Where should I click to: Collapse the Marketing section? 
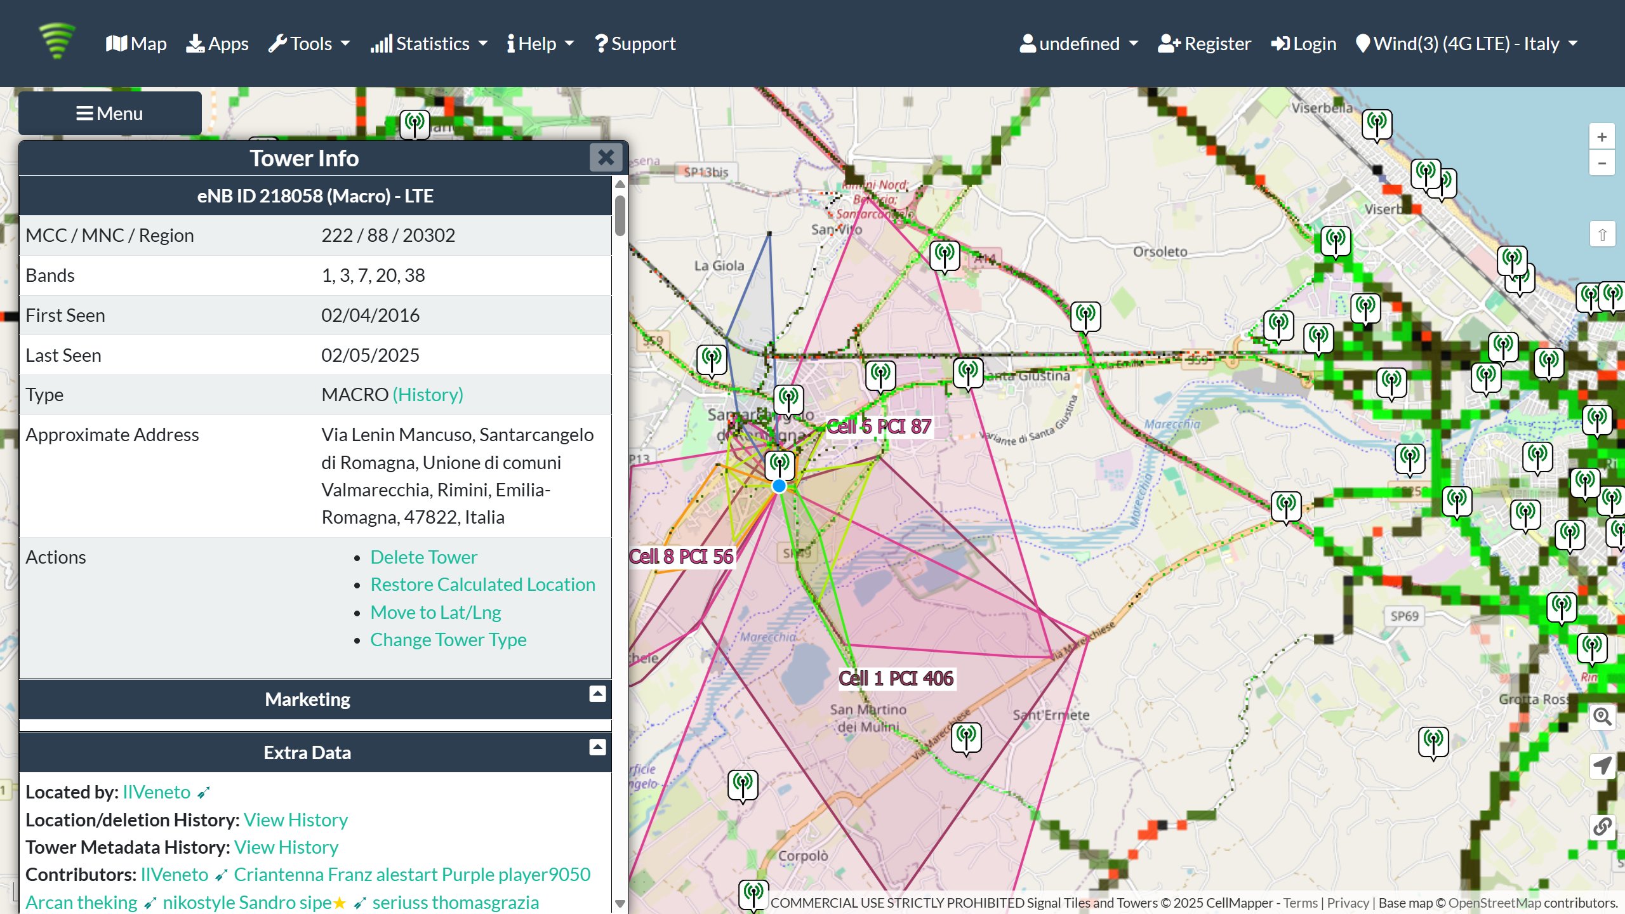coord(597,694)
